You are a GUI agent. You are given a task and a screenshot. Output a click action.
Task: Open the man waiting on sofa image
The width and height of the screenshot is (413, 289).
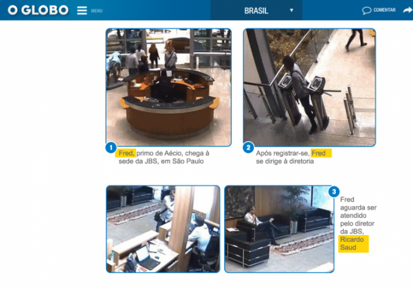click(x=279, y=229)
